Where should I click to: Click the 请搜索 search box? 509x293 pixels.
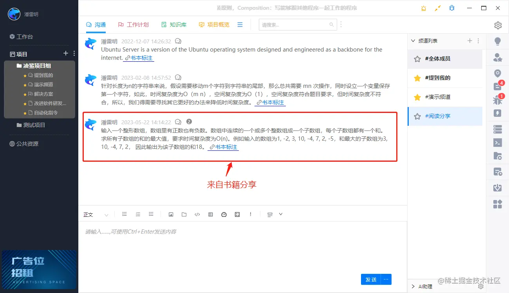click(x=298, y=25)
